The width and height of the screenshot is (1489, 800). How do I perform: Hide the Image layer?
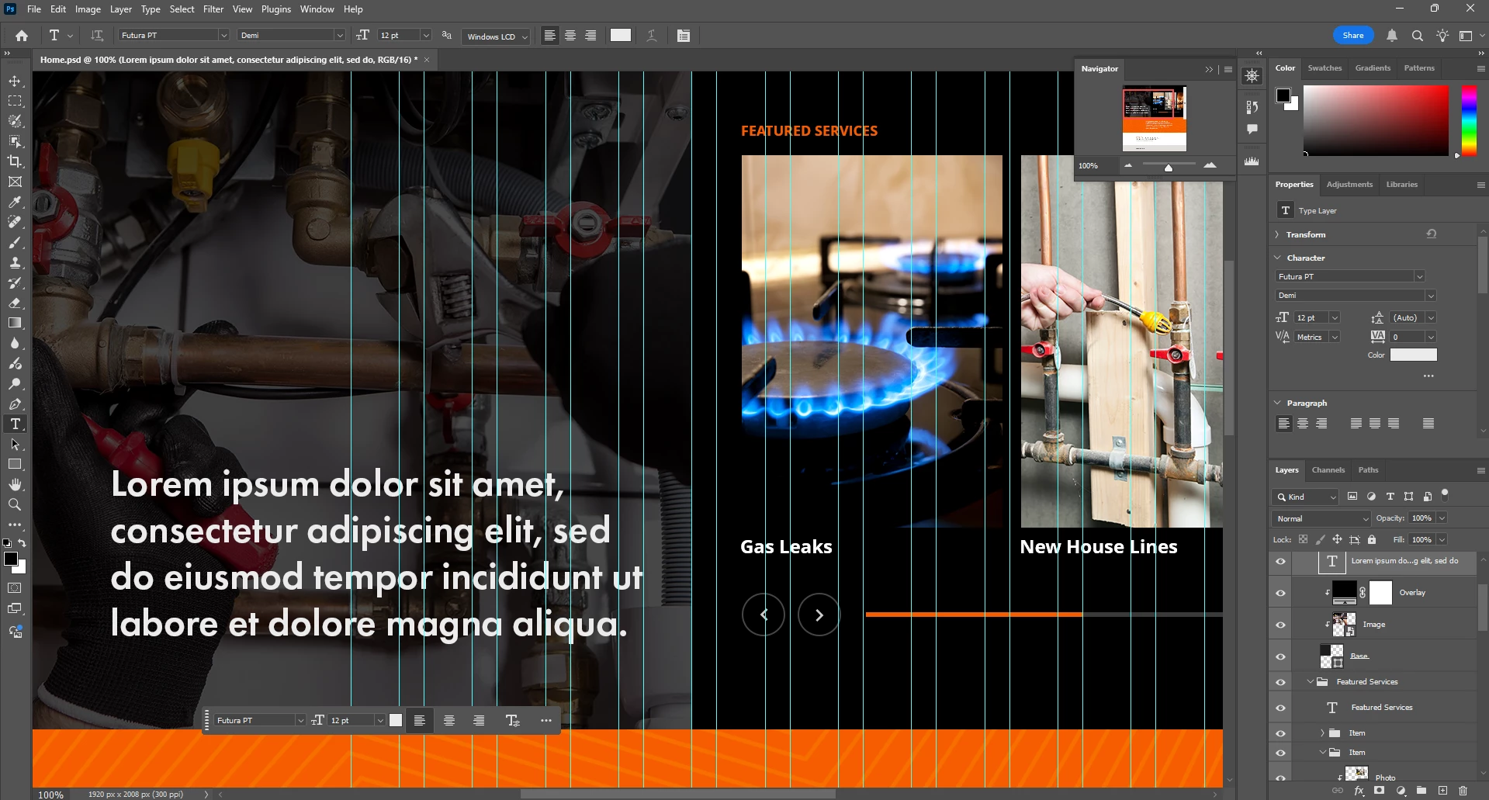[1280, 625]
